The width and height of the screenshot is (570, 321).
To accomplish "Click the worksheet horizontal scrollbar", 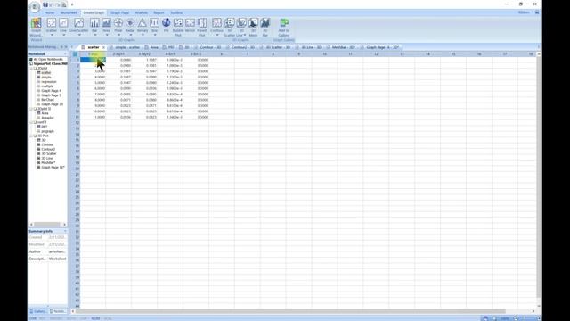I will point(291,311).
